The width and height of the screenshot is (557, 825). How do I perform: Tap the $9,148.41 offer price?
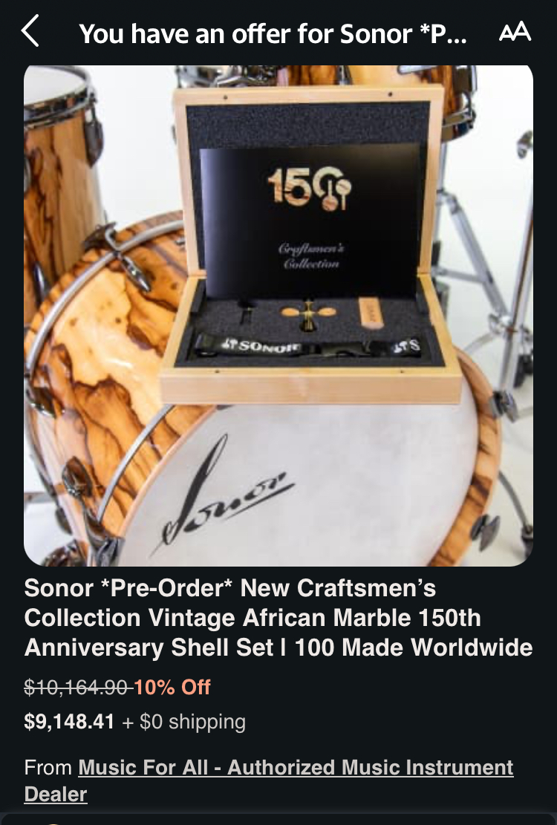click(69, 721)
